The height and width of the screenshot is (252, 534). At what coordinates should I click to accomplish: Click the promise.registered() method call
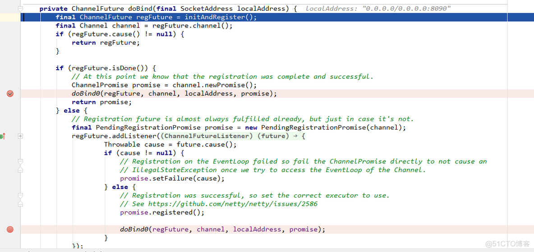click(162, 212)
